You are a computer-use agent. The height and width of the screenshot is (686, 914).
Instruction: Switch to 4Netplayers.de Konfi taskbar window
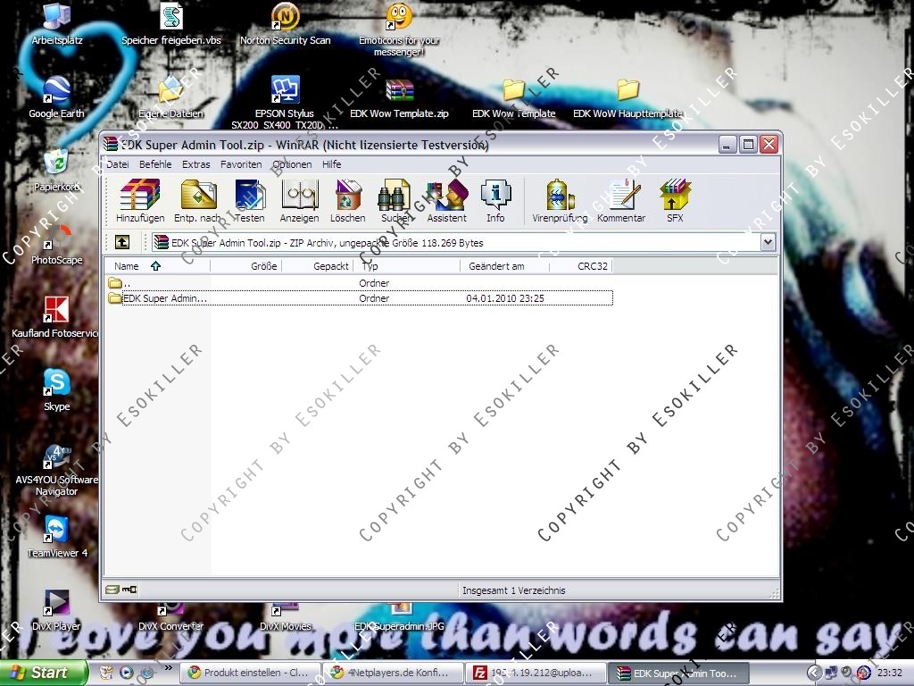point(393,673)
